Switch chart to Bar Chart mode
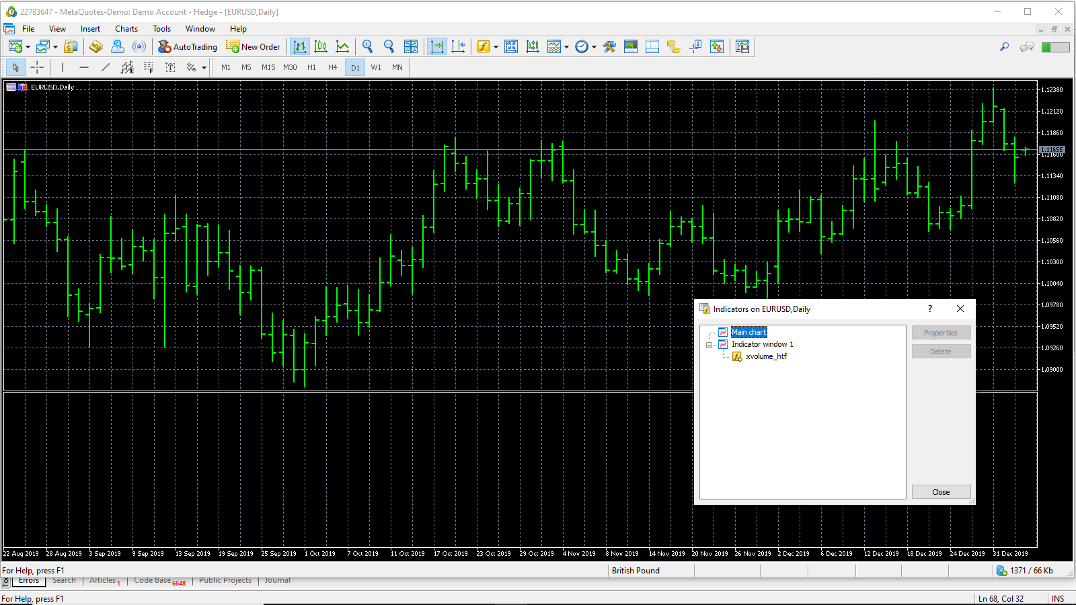The image size is (1076, 605). (300, 46)
